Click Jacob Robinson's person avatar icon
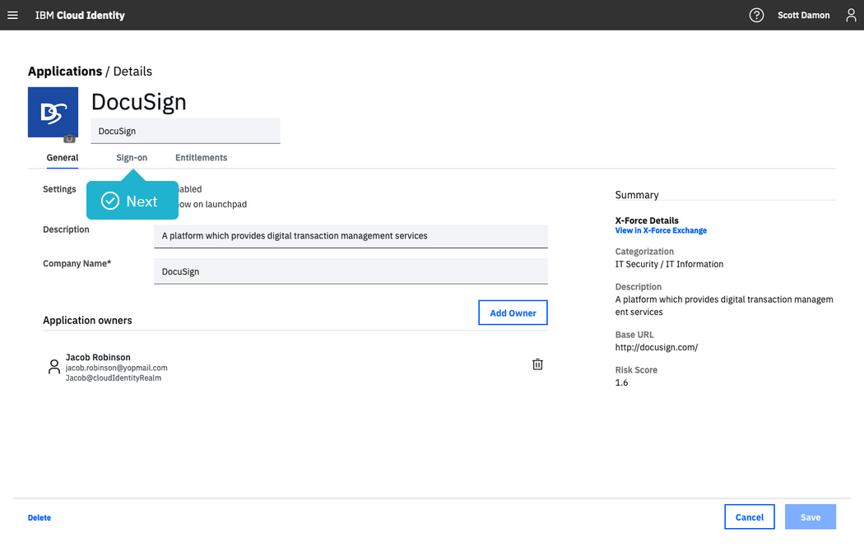The height and width of the screenshot is (547, 864). click(54, 367)
